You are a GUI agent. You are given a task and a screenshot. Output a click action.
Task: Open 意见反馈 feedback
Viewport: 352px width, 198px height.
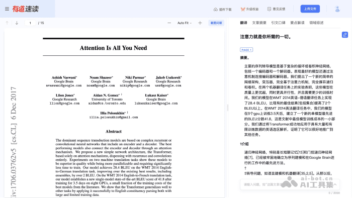276,9
